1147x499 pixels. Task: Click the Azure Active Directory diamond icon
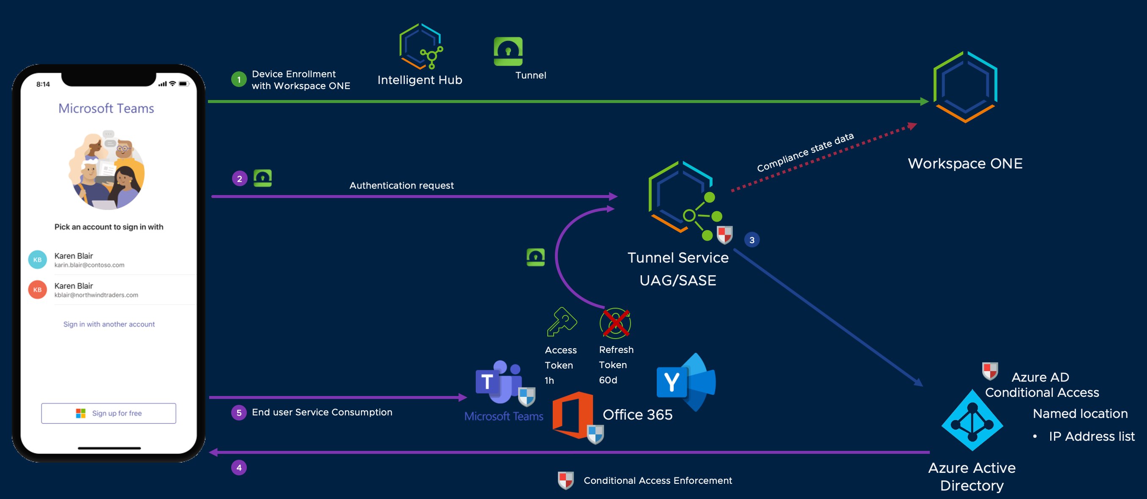(972, 421)
